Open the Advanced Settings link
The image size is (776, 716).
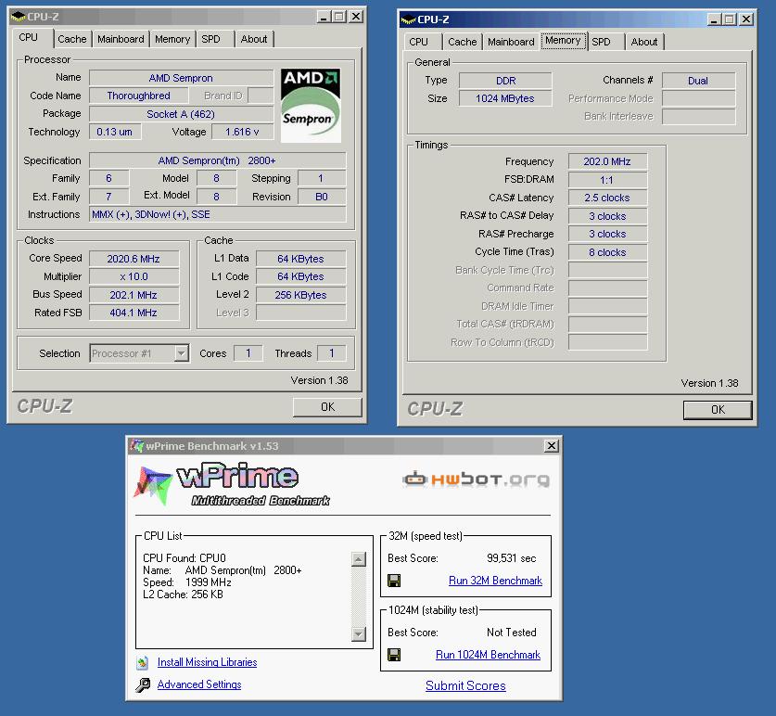[199, 684]
